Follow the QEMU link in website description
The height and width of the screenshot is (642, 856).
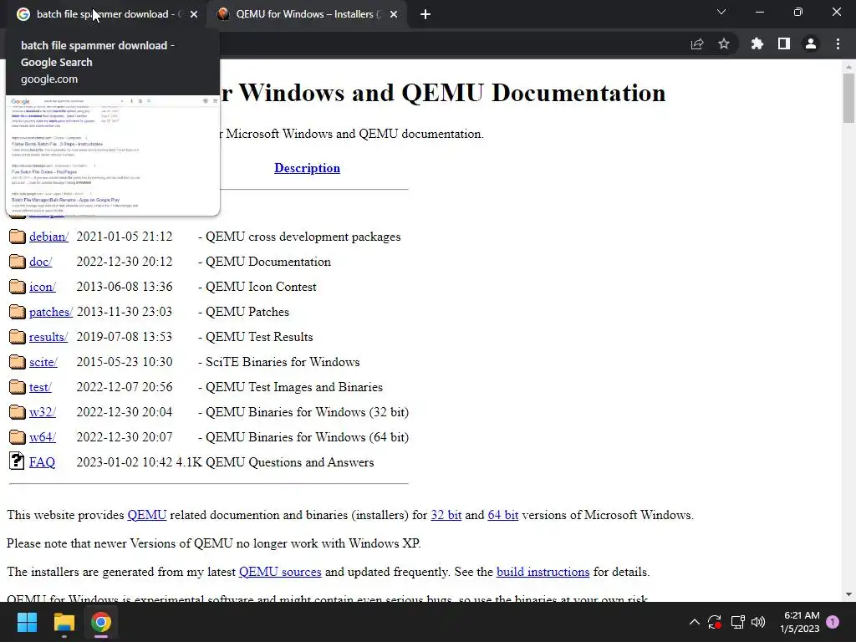(147, 515)
